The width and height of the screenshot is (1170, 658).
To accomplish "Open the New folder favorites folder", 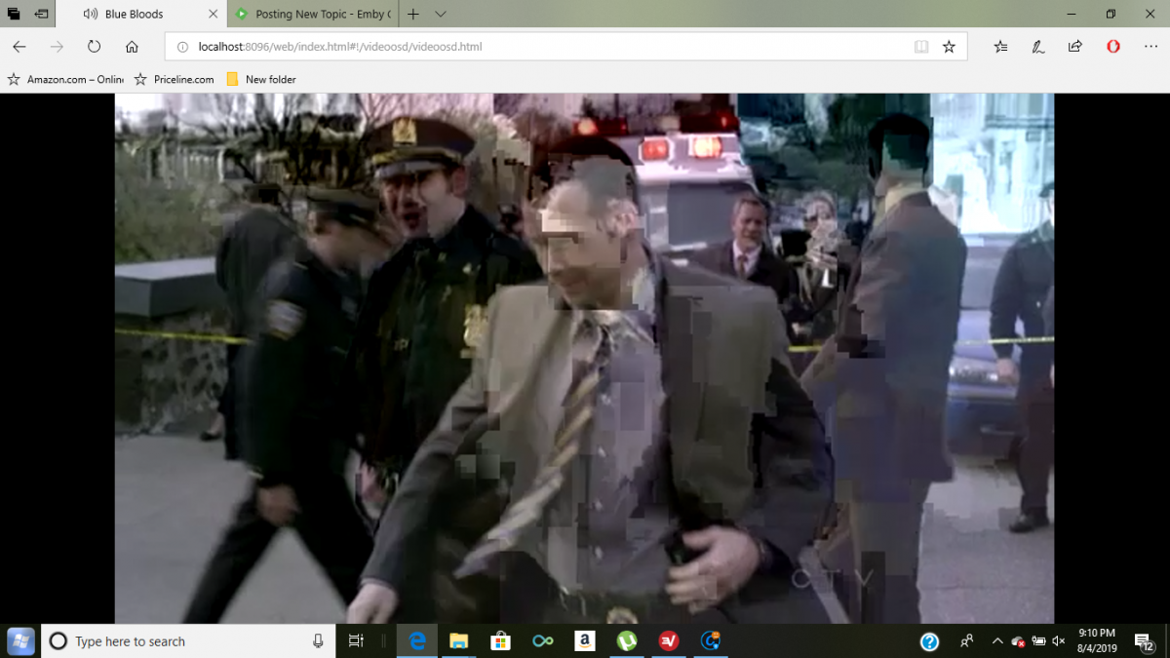I will [261, 79].
